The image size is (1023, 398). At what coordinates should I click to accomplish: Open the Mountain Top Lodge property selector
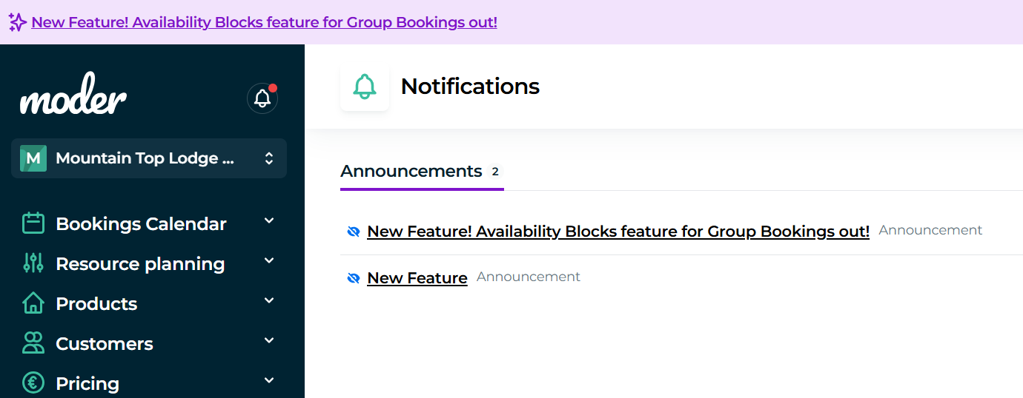click(149, 158)
